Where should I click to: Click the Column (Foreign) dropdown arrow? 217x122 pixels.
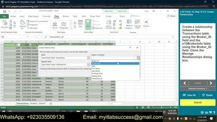click(138, 58)
